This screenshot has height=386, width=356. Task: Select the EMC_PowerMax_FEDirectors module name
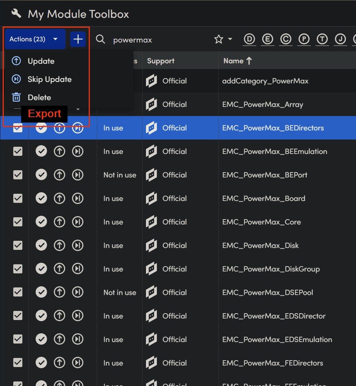273,363
